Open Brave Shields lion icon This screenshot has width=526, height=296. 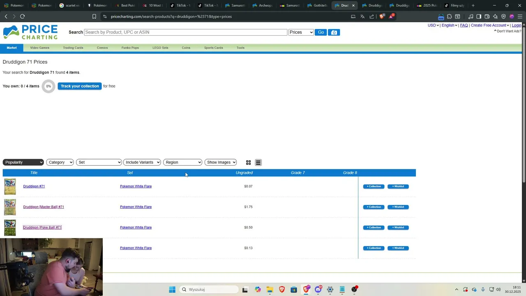pyautogui.click(x=382, y=16)
